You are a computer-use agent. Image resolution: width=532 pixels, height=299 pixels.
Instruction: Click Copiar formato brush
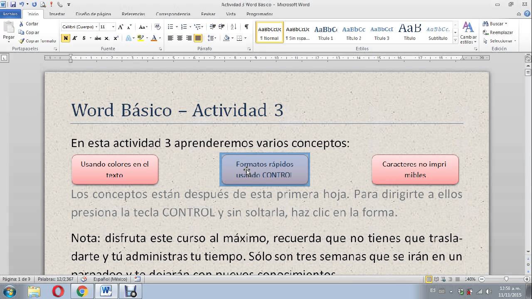coord(37,41)
